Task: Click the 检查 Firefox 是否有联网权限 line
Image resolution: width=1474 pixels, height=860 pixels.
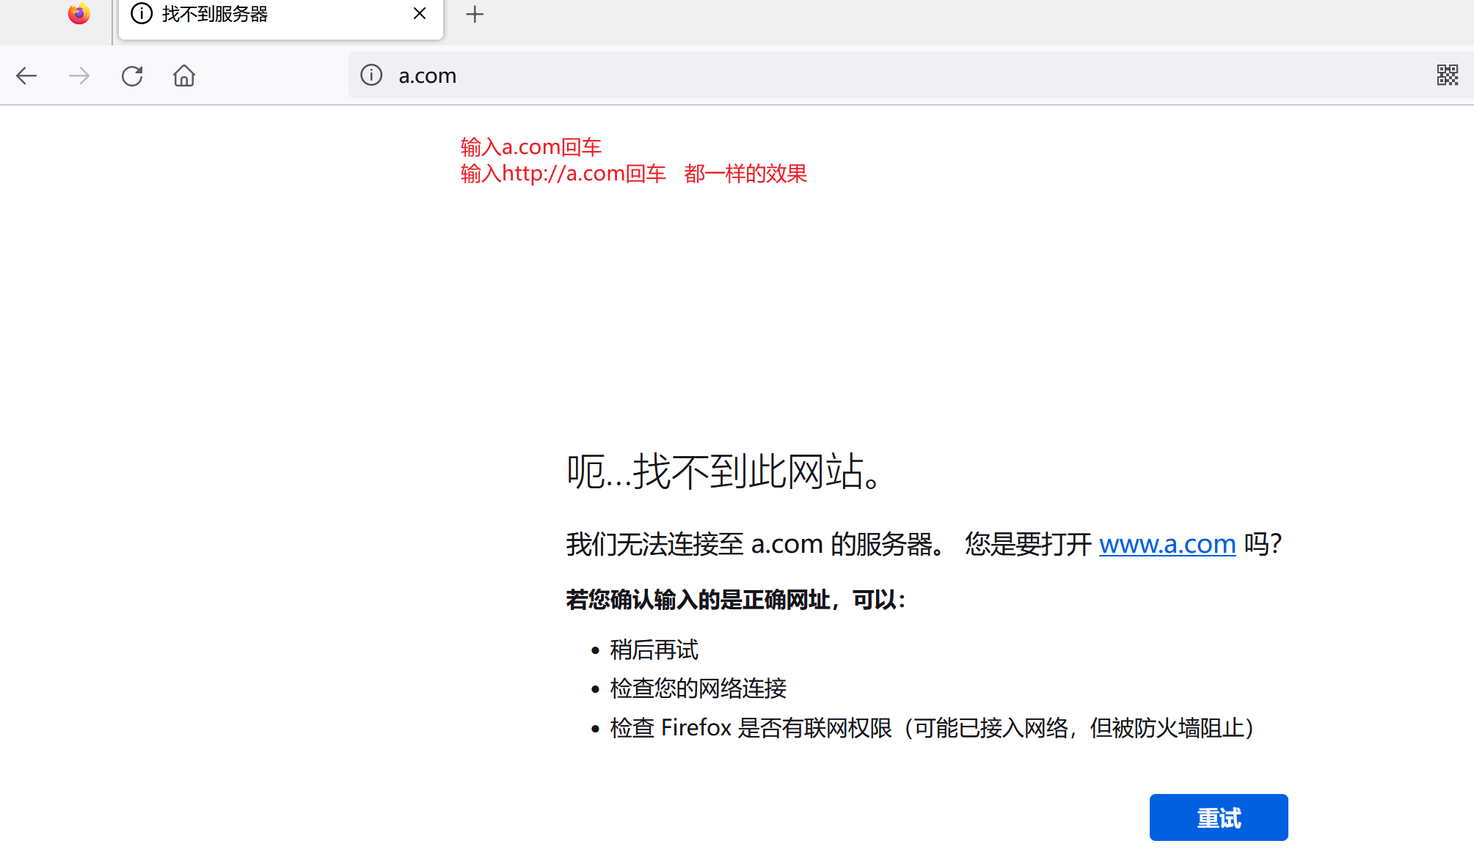Action: (932, 728)
